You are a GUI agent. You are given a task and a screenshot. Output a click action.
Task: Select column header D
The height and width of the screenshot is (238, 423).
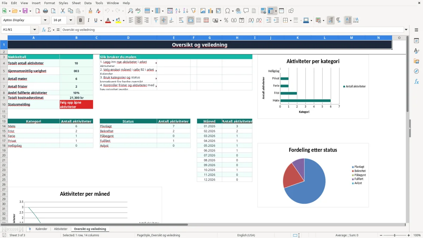[128, 38]
